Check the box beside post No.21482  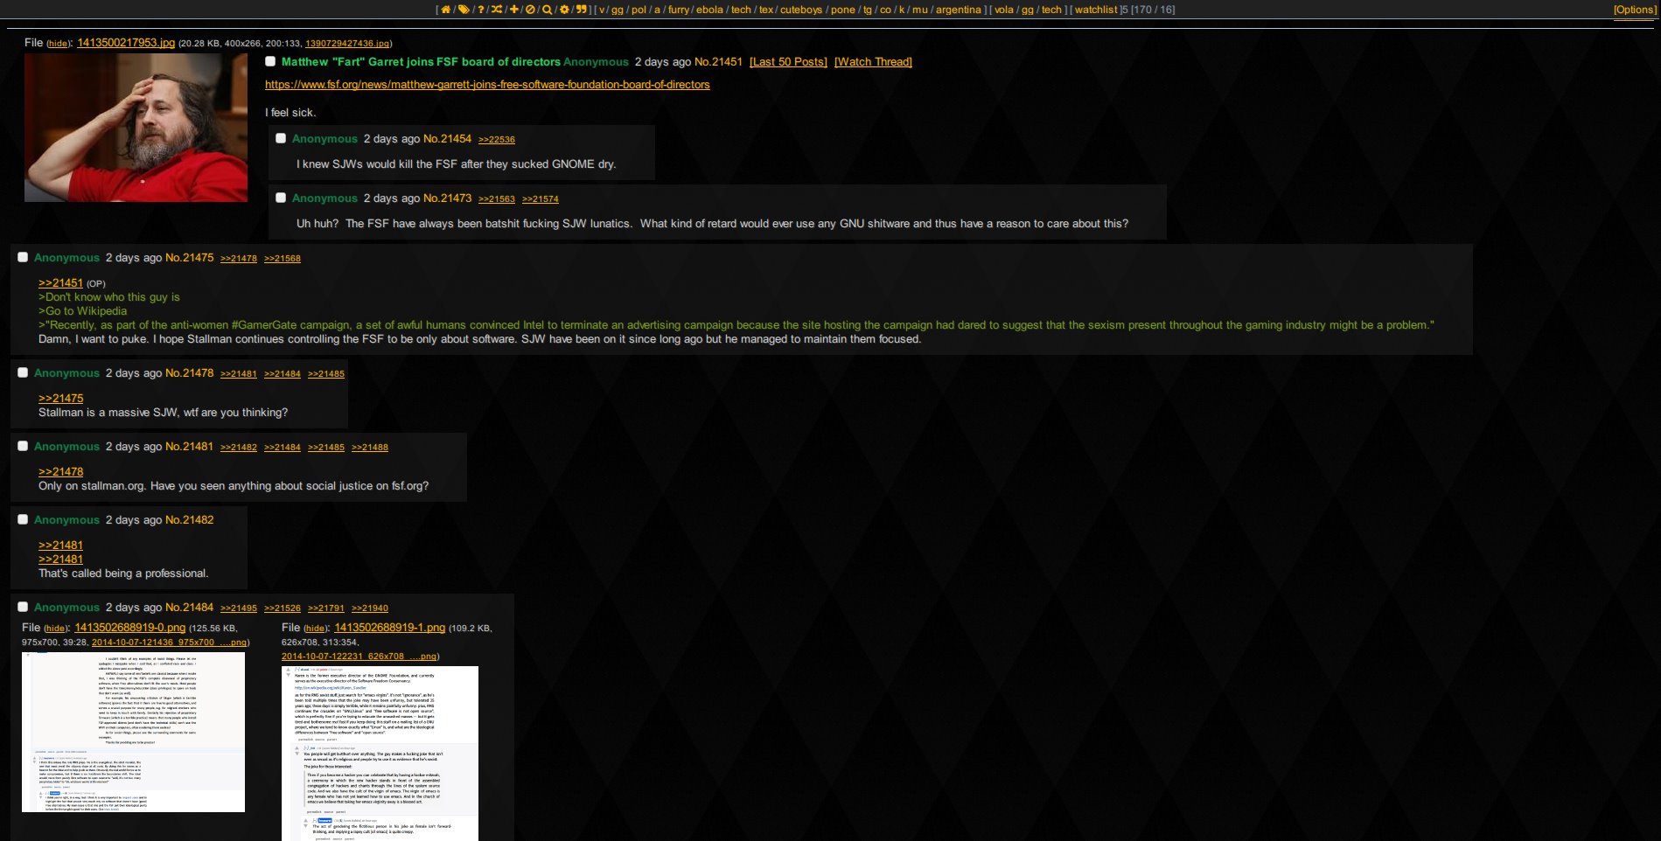click(23, 518)
